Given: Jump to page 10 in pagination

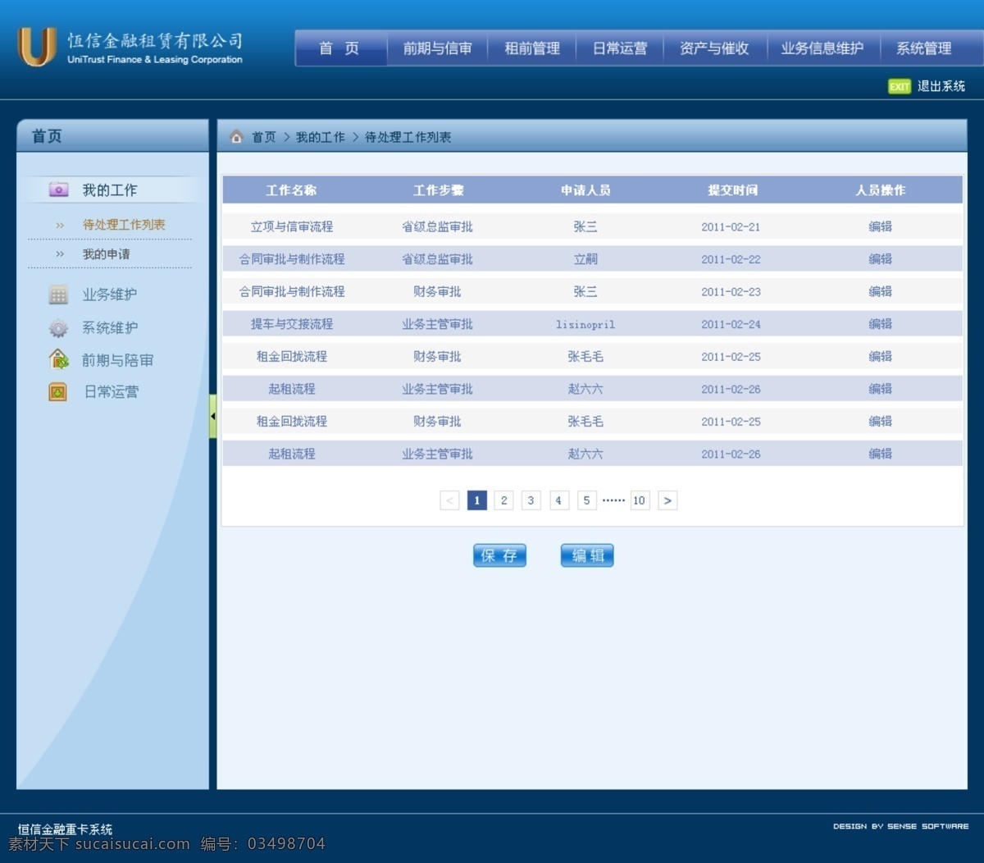Looking at the screenshot, I should click(640, 500).
